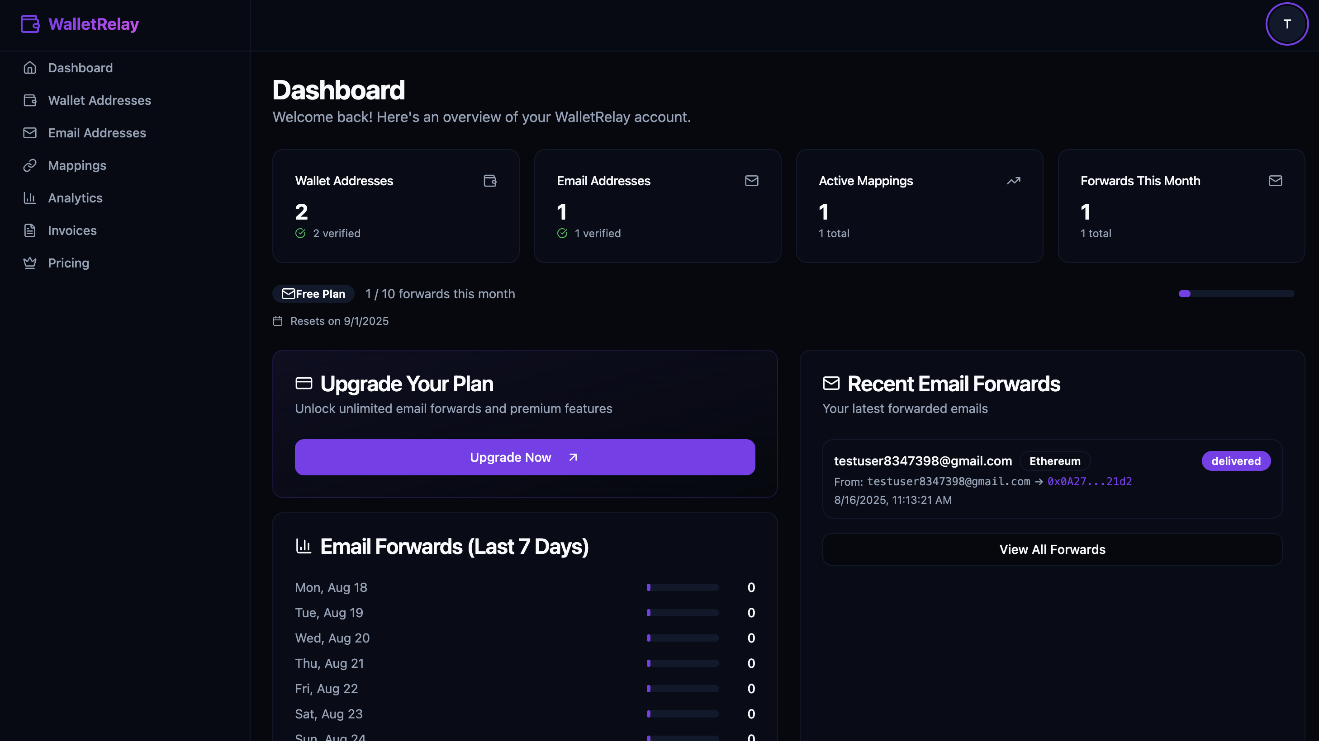Click envelope icon beside Recent Email Forwards
This screenshot has height=741, width=1319.
(831, 383)
